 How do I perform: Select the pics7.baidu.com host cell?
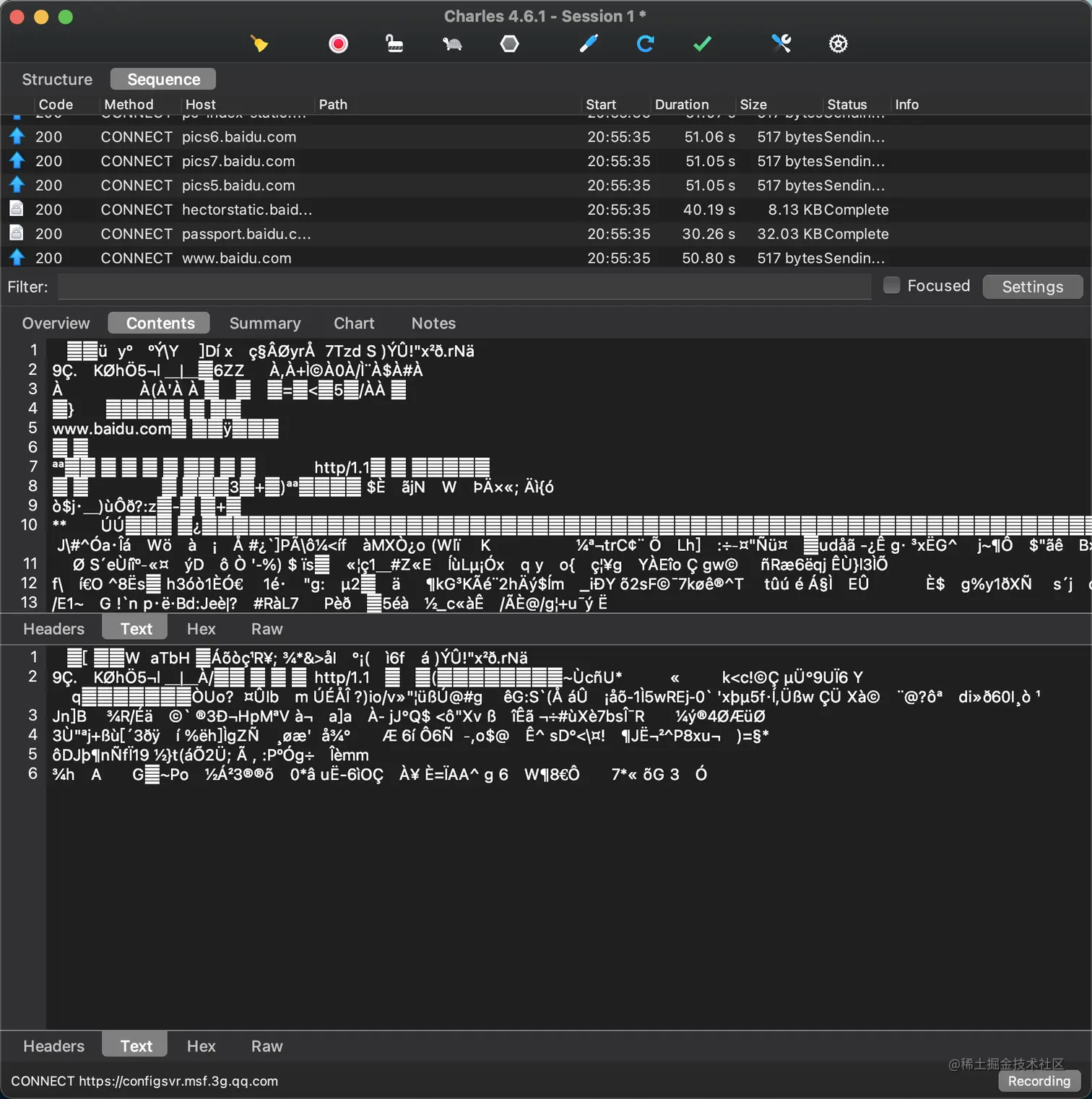(x=238, y=161)
